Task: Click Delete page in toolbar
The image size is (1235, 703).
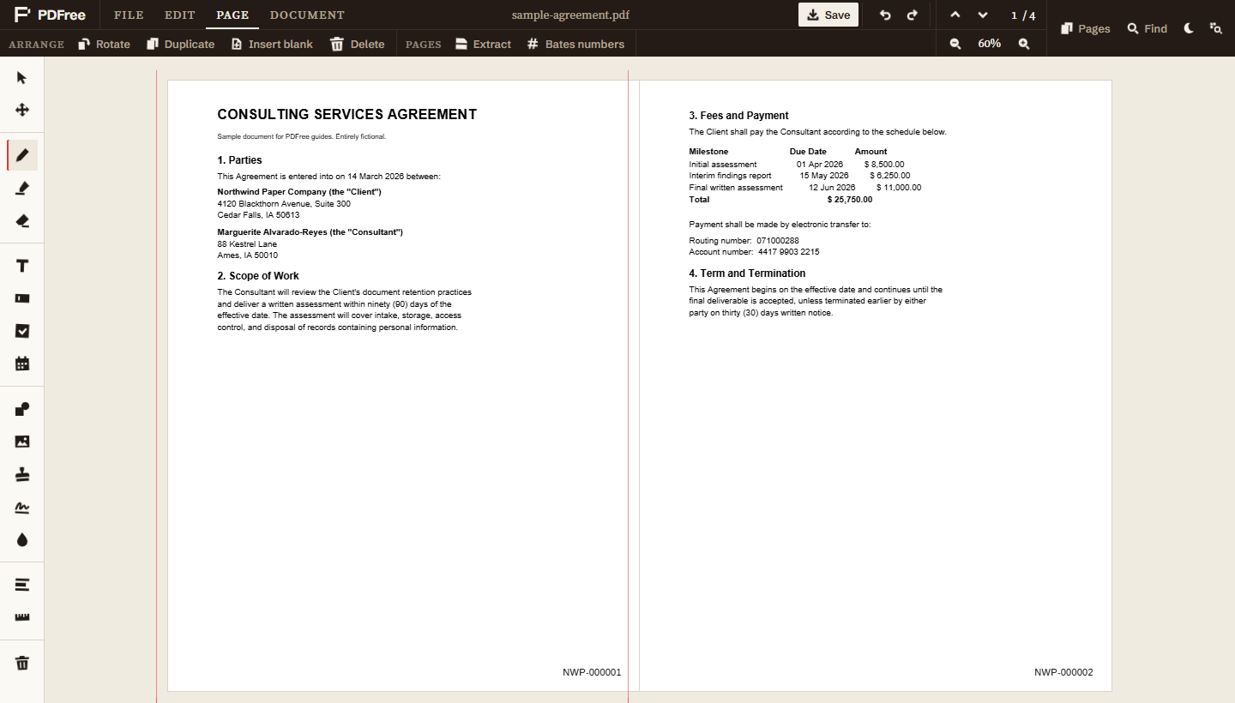Action: click(357, 44)
